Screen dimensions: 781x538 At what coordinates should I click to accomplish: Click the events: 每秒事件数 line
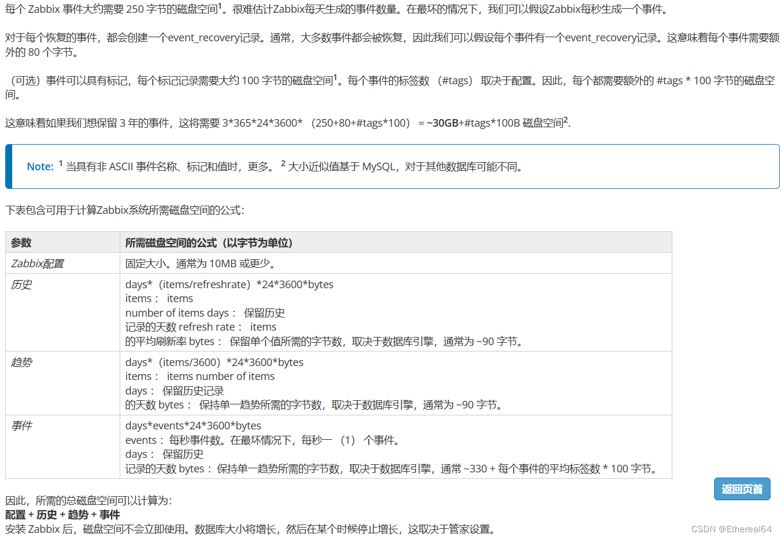[263, 440]
